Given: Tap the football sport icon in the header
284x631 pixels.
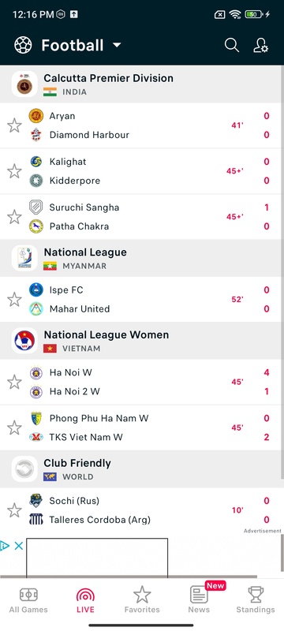Looking at the screenshot, I should [x=23, y=45].
